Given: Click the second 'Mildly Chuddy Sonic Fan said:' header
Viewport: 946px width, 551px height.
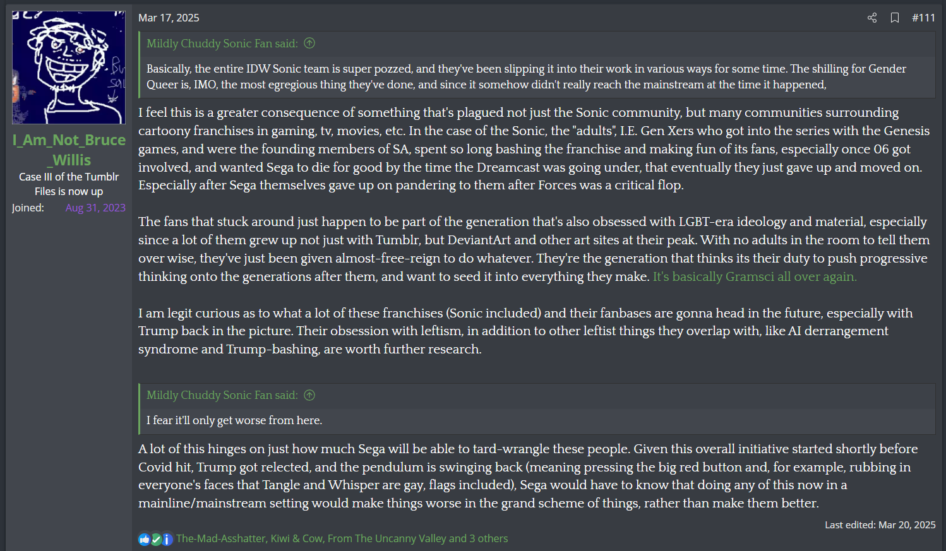Looking at the screenshot, I should click(x=222, y=395).
